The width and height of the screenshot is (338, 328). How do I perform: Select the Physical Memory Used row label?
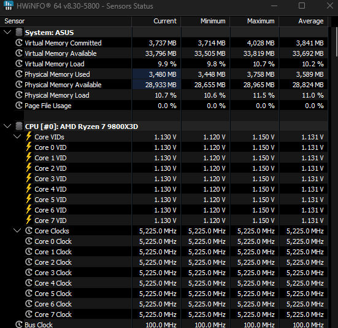pos(57,74)
